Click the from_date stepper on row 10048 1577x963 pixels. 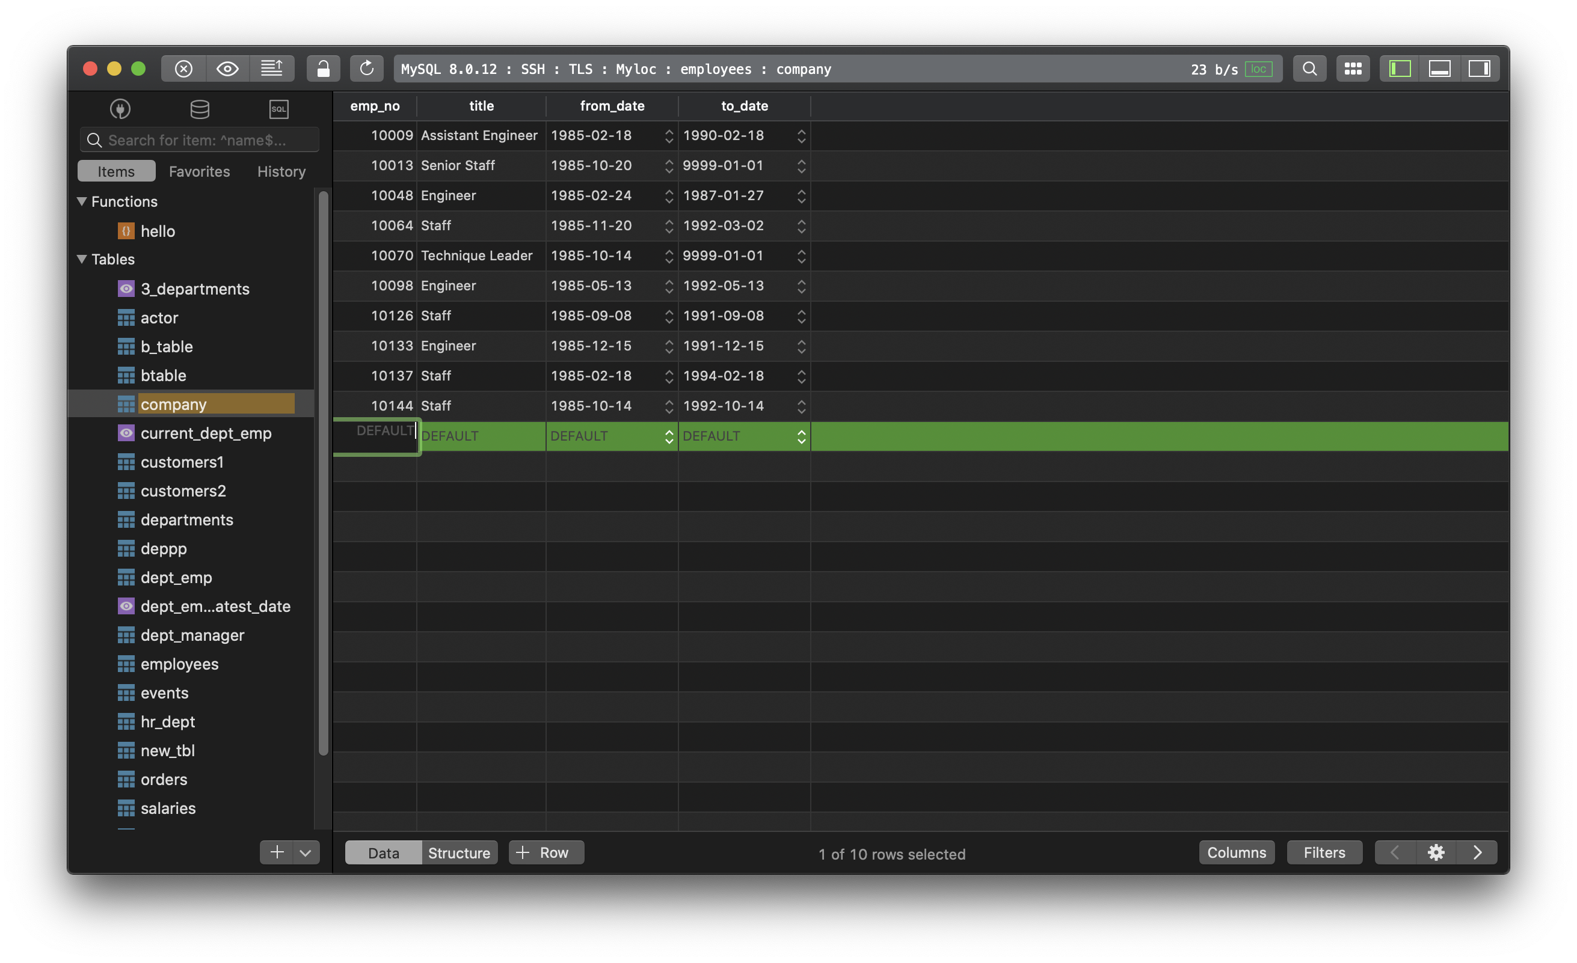coord(669,196)
